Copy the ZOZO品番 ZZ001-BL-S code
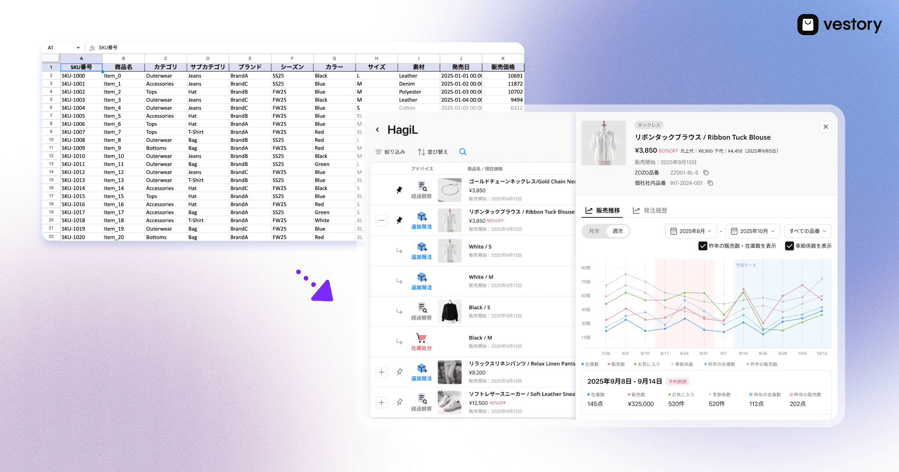Screen dimensions: 899x472 [x=706, y=173]
